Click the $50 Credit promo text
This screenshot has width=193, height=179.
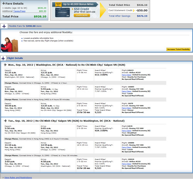(x=81, y=9)
